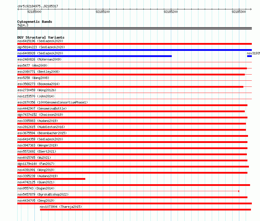Click the red bar under dgv1179n140 (Fan2017)
Screen dimensions: 260x221
[x=133, y=167]
